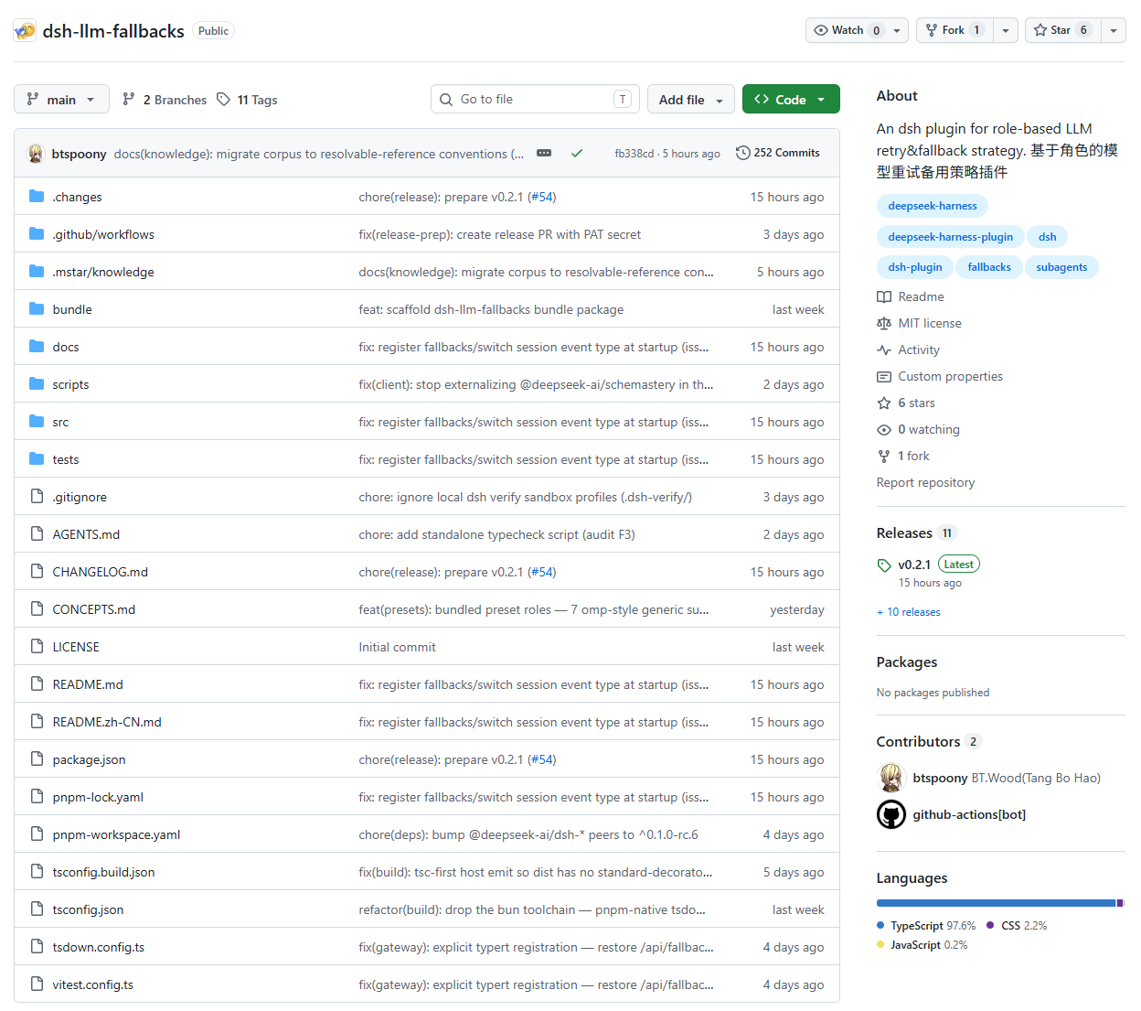Click btspoony avatar in commit header
The height and width of the screenshot is (1011, 1141).
click(36, 154)
